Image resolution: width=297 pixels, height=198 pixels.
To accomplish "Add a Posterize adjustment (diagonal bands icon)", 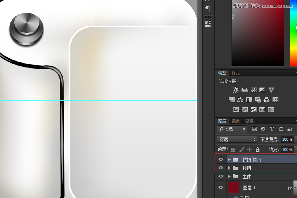I will click(245, 110).
